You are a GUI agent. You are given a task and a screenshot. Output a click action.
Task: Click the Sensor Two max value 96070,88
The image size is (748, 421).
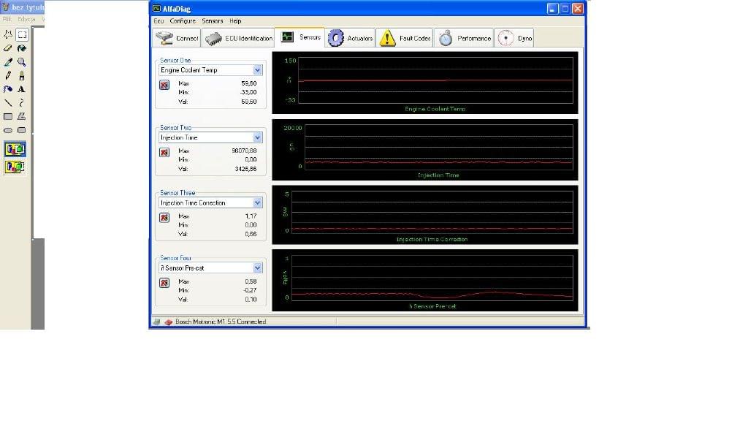coord(244,151)
